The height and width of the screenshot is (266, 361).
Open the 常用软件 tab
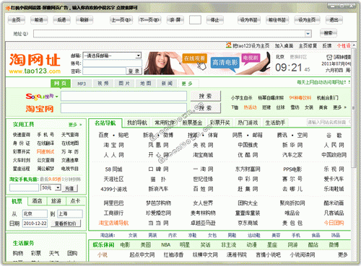tap(165, 123)
